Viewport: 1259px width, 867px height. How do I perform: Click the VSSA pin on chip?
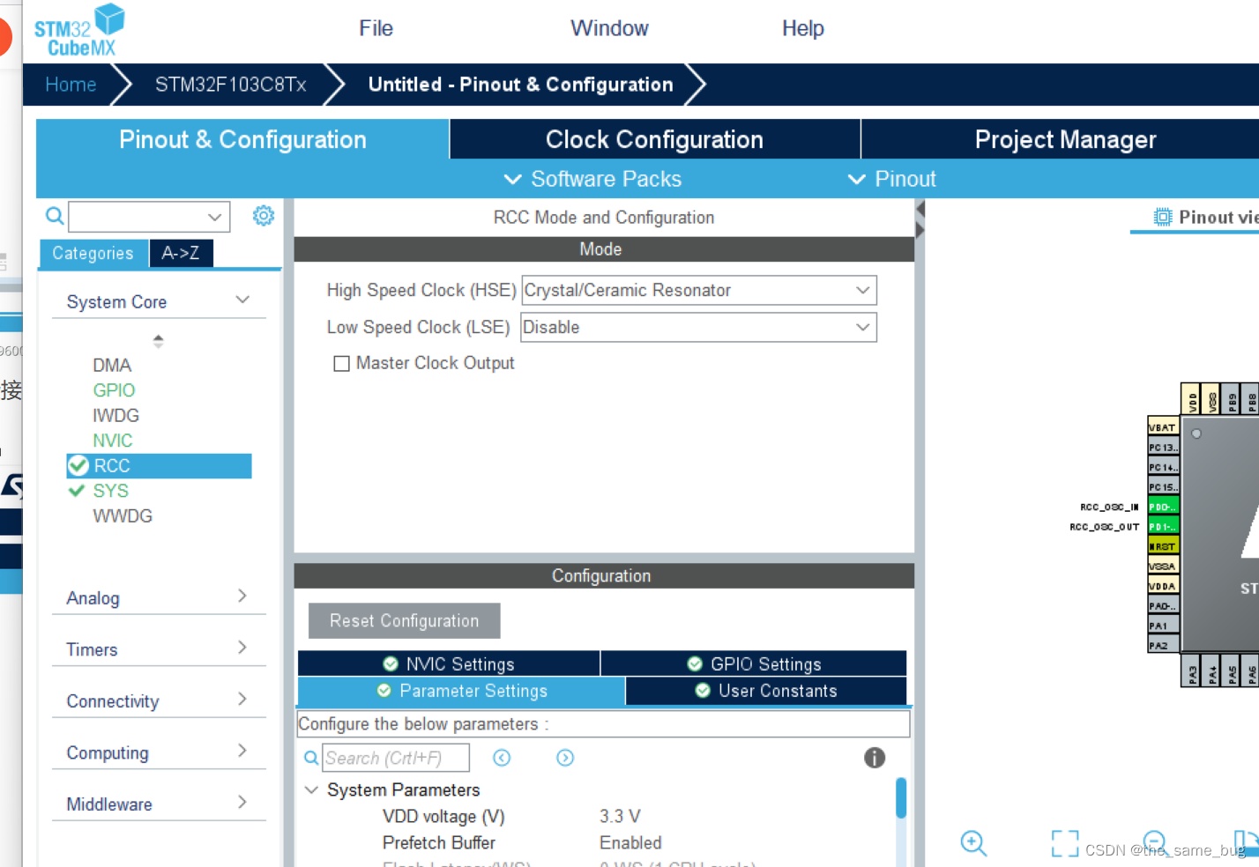pos(1163,567)
